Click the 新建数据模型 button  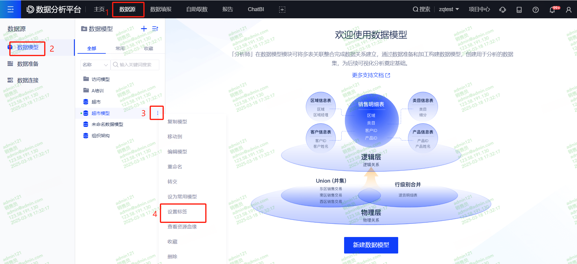pos(371,245)
